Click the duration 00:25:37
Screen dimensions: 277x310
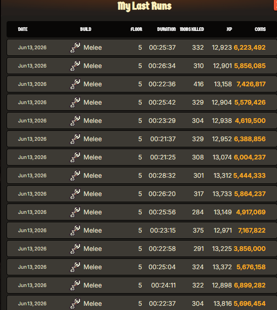tap(162, 47)
